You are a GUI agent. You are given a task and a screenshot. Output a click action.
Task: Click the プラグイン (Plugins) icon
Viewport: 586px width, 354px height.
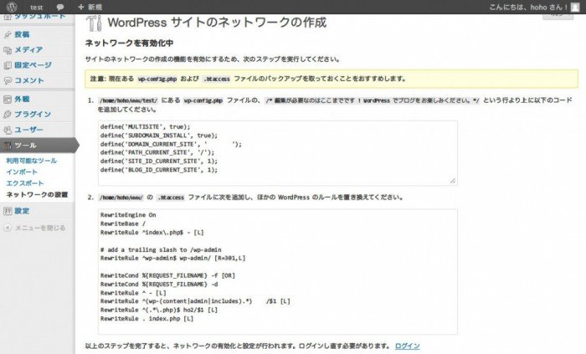(8, 114)
